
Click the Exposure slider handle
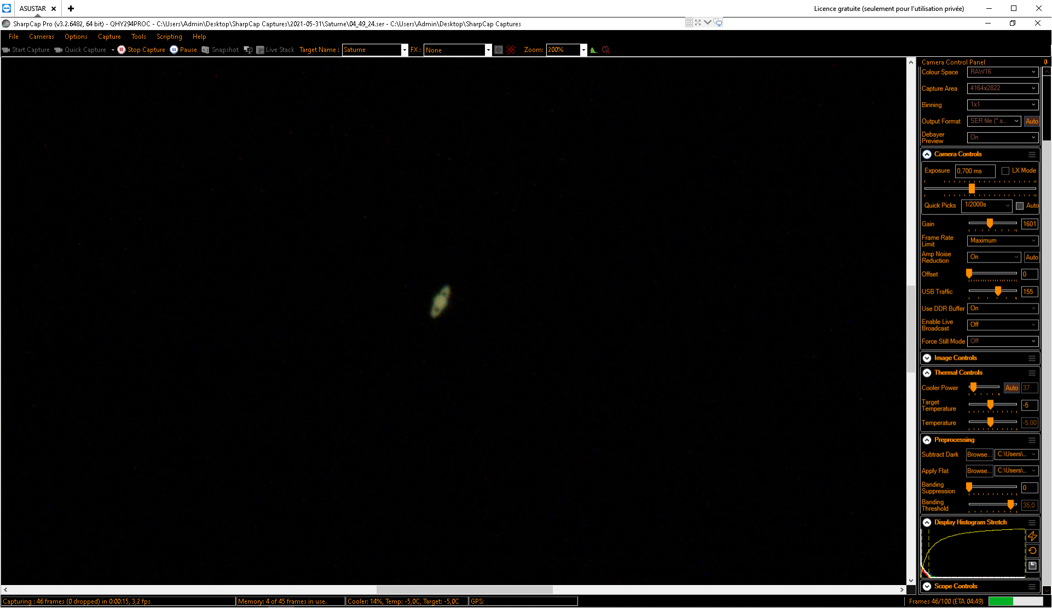point(972,189)
